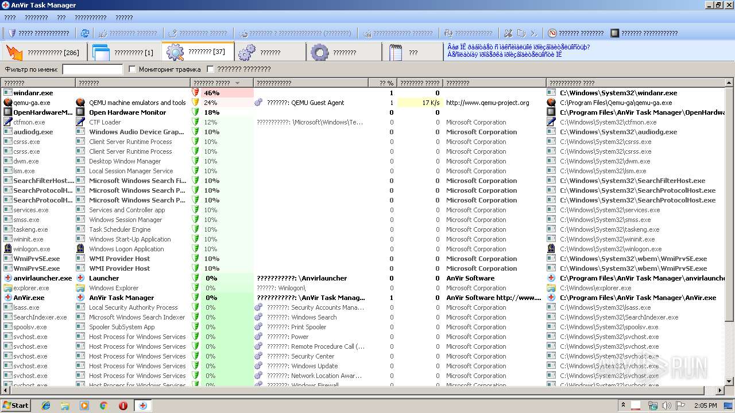Select the processes tab showing count [37]

click(x=198, y=52)
